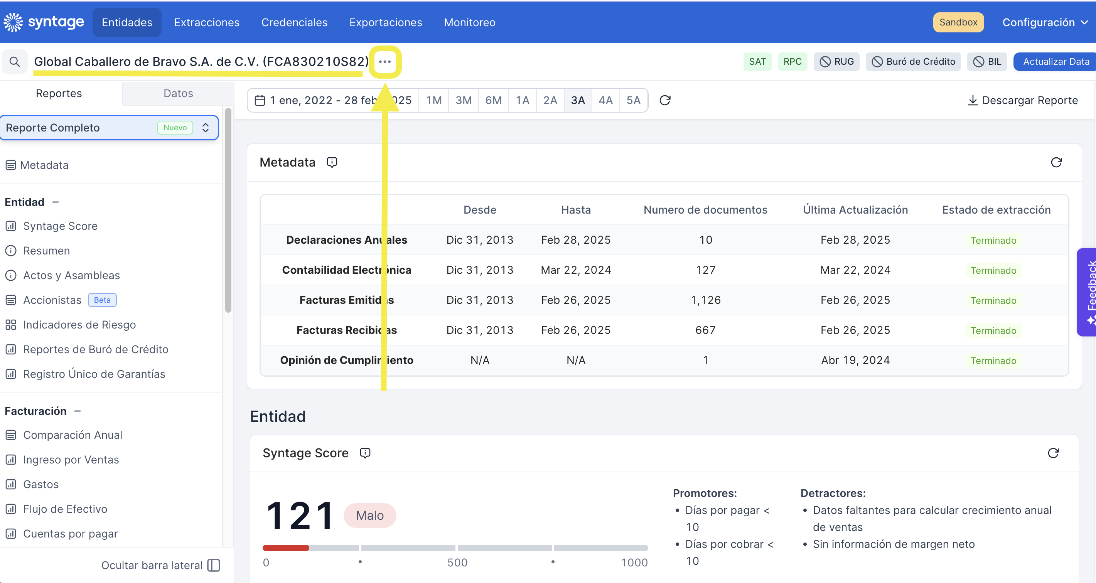Click entity name Global Caballero de Bravo
Image resolution: width=1096 pixels, height=583 pixels.
201,62
